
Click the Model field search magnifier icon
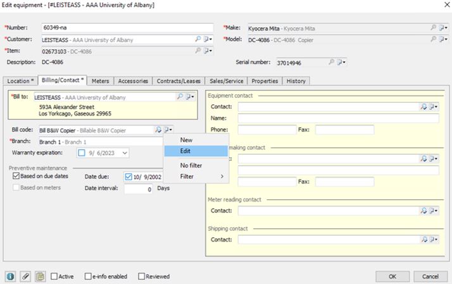pyautogui.click(x=433, y=39)
